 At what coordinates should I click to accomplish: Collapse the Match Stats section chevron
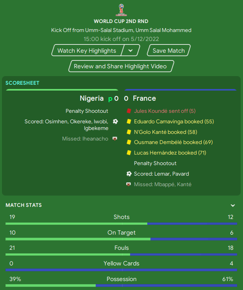[233, 205]
